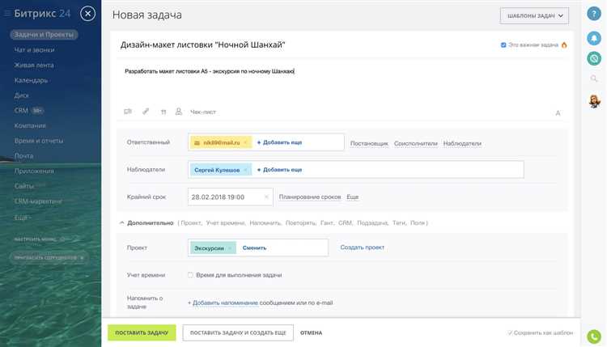
Task: Toggle 'Сохранить как шаблон' checkbox
Action: coord(510,332)
